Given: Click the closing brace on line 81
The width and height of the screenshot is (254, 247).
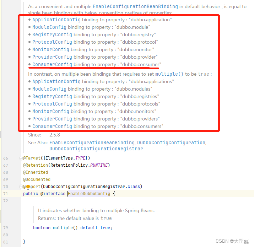Looking at the screenshot, I should click(x=24, y=242).
